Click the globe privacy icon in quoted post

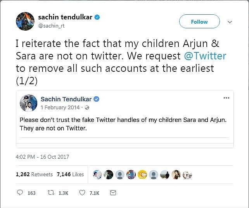87,107
